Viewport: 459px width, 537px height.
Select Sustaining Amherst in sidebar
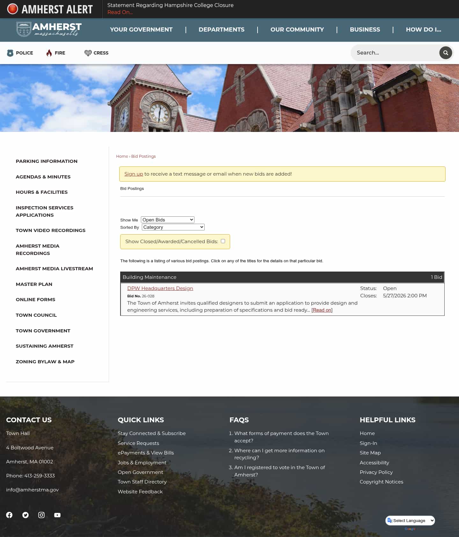click(x=45, y=346)
